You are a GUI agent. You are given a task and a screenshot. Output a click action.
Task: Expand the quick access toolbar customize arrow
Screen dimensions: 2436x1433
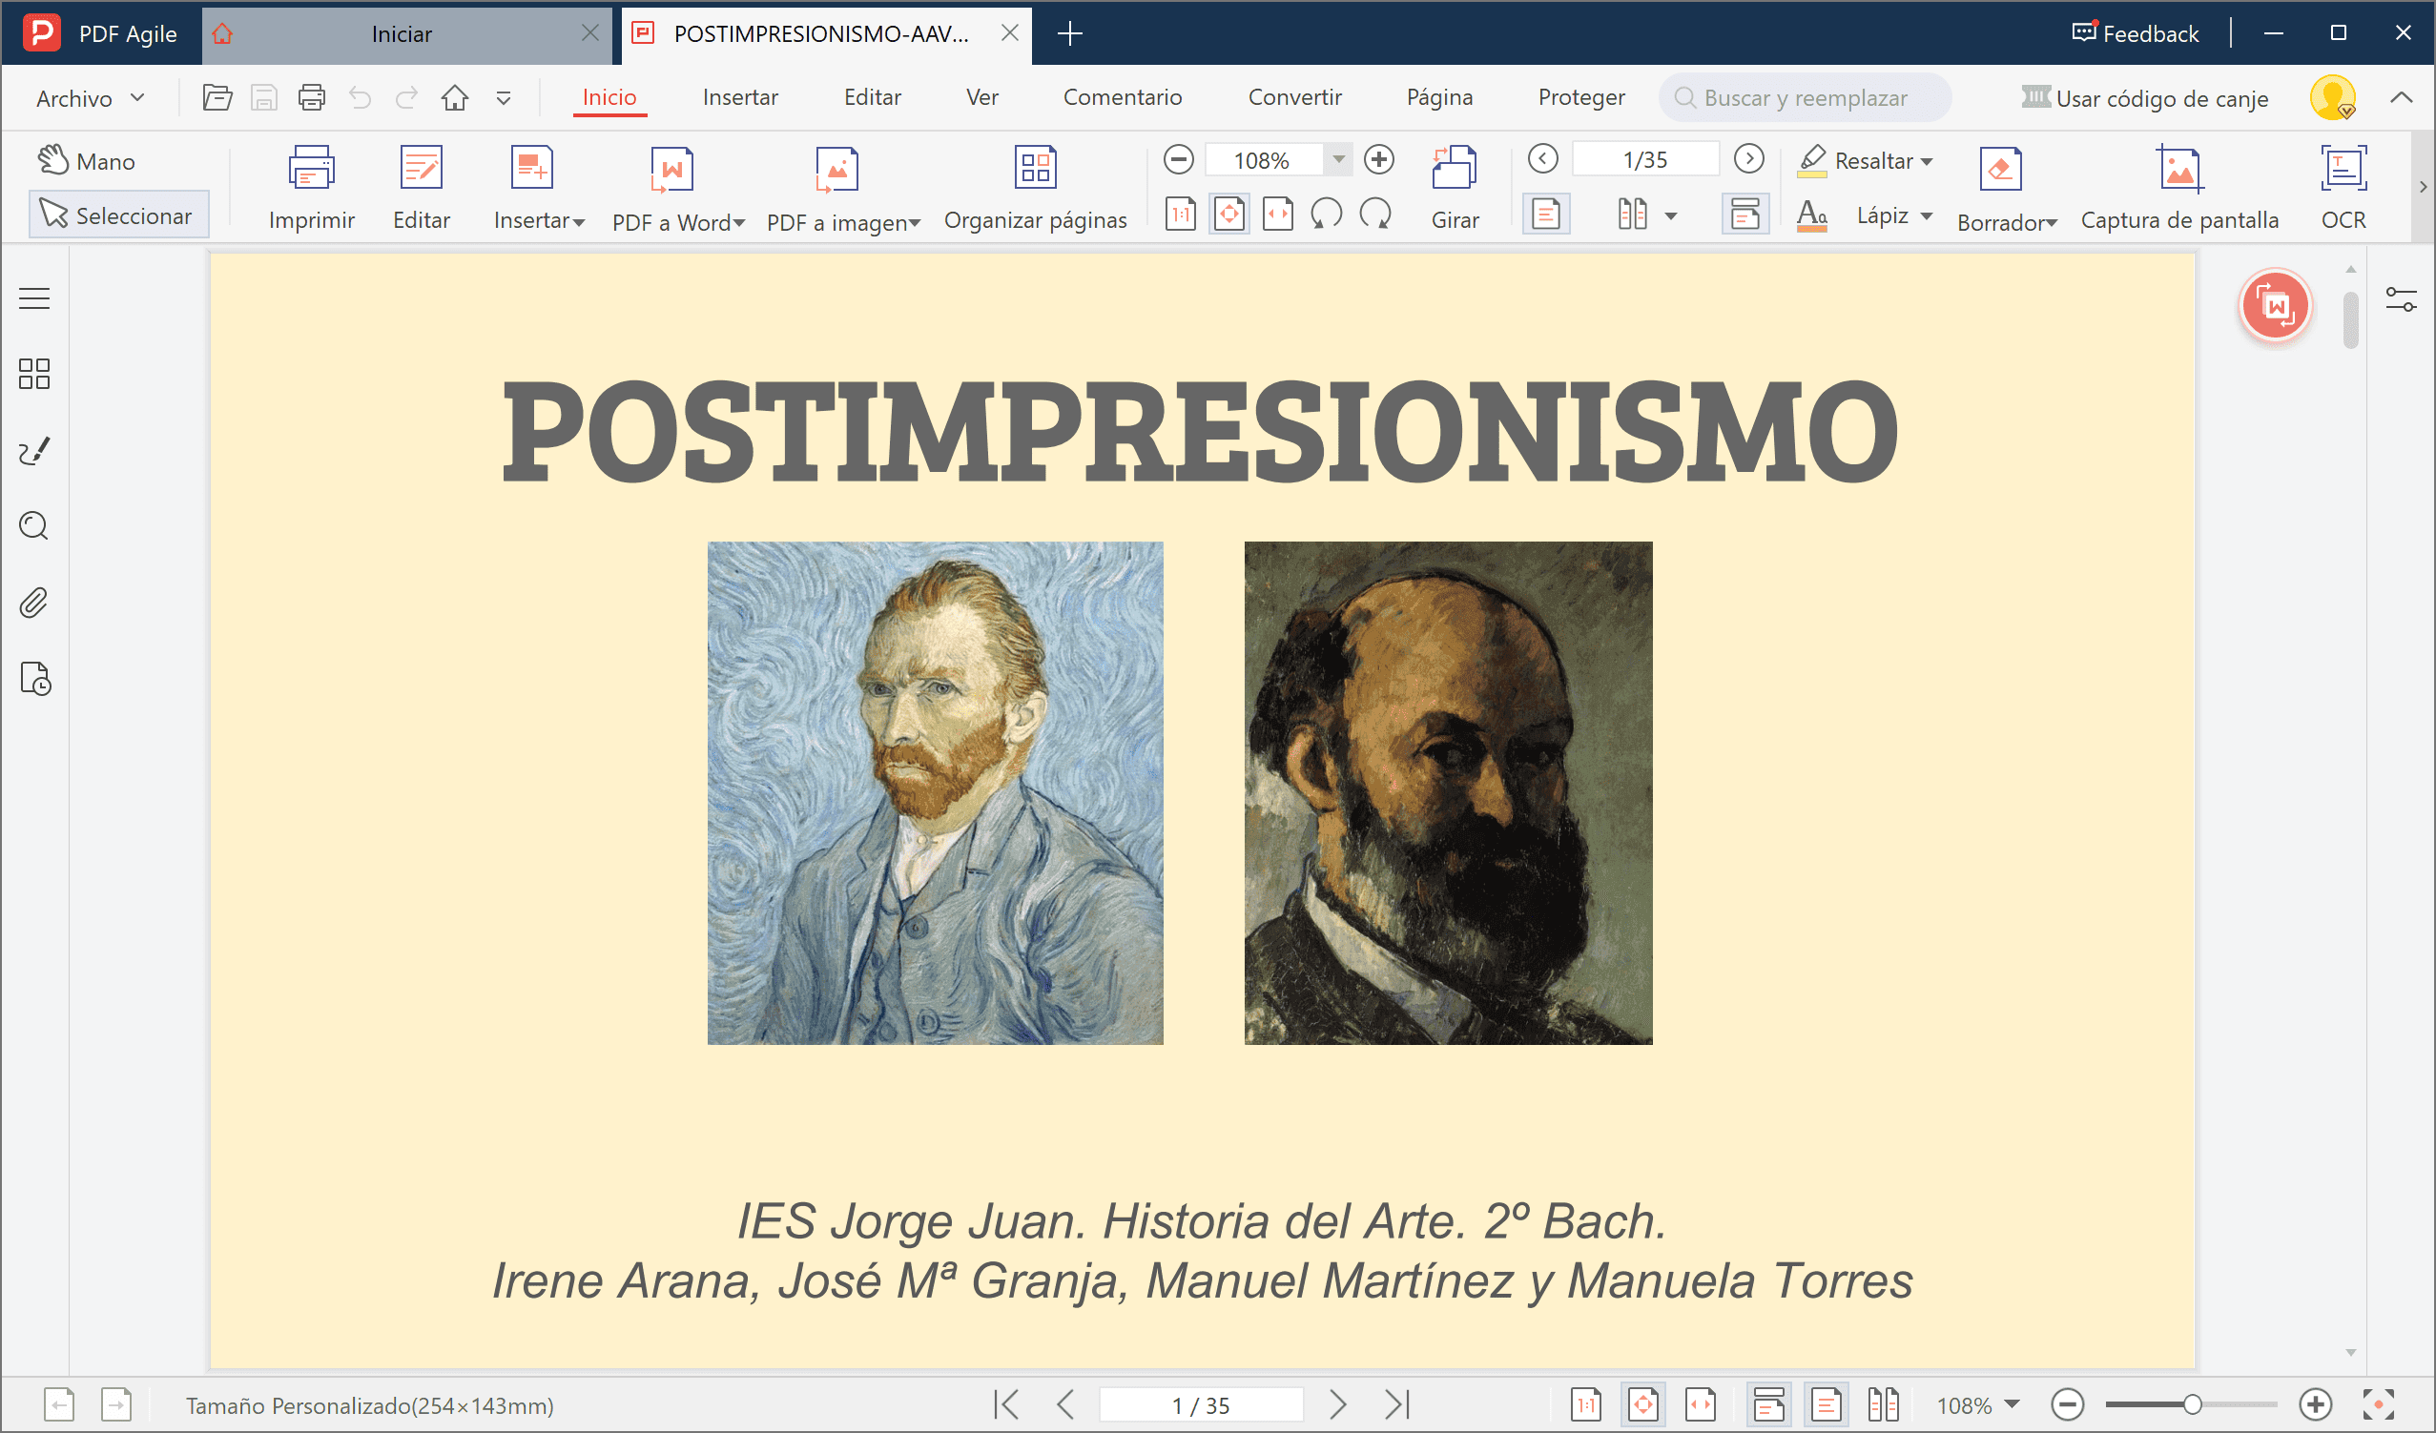click(503, 97)
